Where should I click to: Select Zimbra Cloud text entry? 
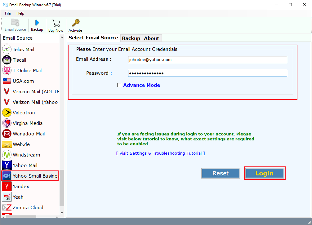(x=28, y=207)
